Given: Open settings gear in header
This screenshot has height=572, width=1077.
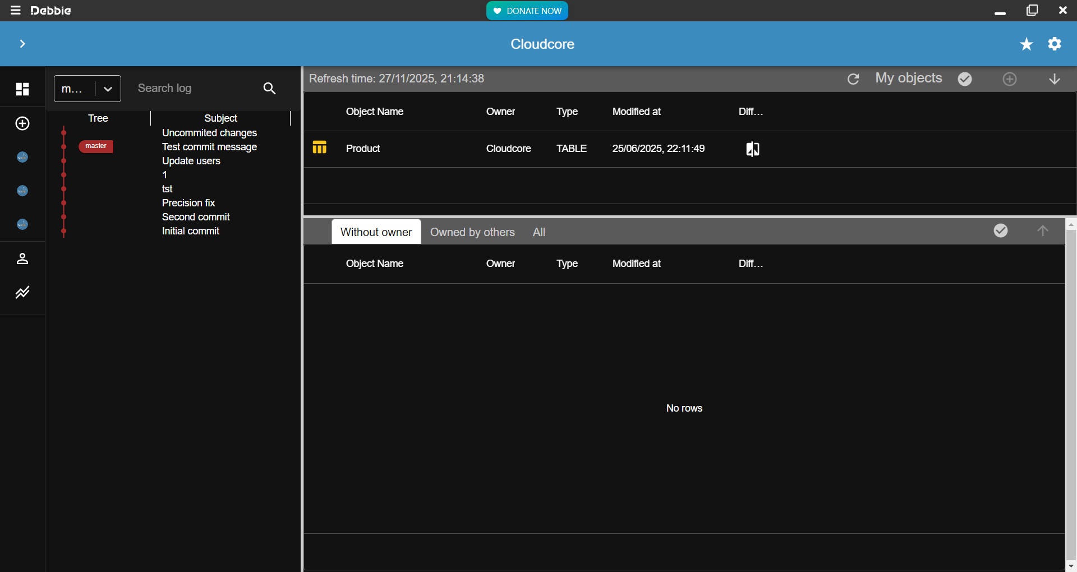Looking at the screenshot, I should click(1055, 44).
